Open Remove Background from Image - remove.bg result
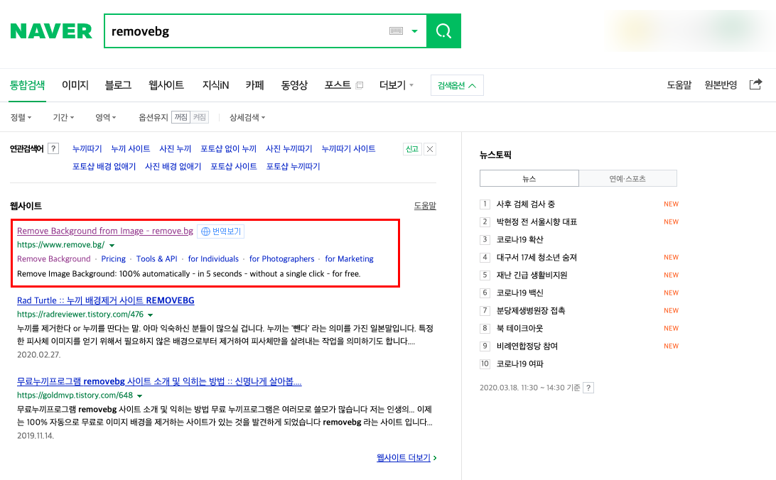The width and height of the screenshot is (776, 480). click(x=105, y=231)
